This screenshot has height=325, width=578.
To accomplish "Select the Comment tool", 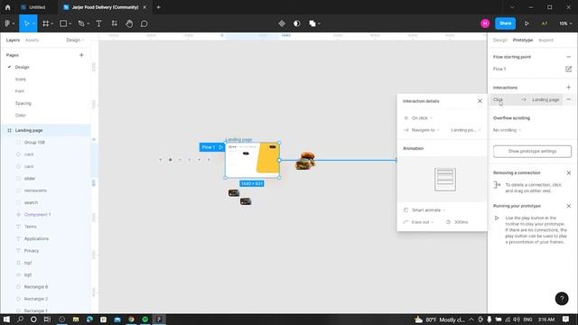I will coord(144,23).
